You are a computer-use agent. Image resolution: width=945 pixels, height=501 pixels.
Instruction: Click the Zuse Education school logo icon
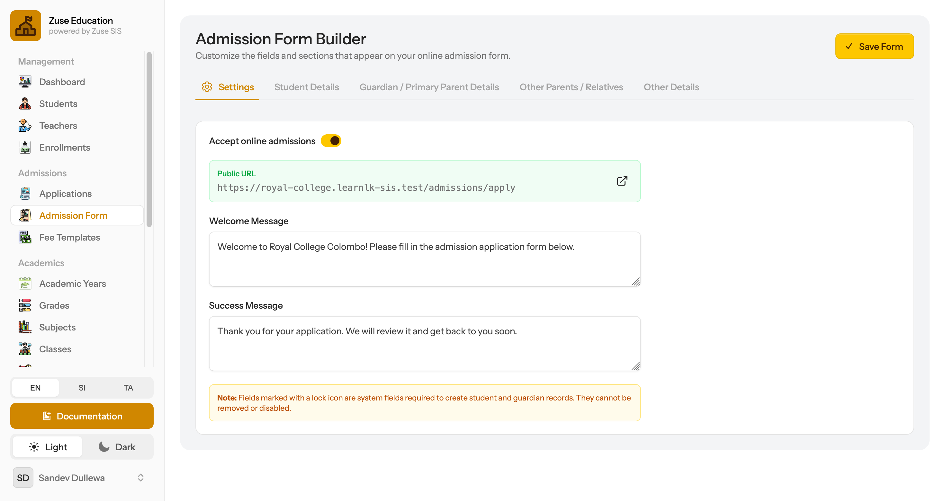tap(26, 26)
